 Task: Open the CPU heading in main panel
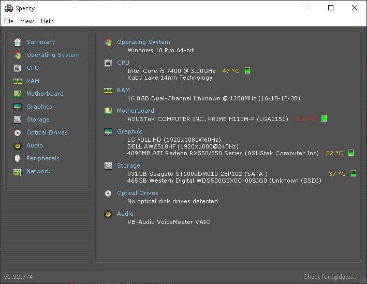123,63
